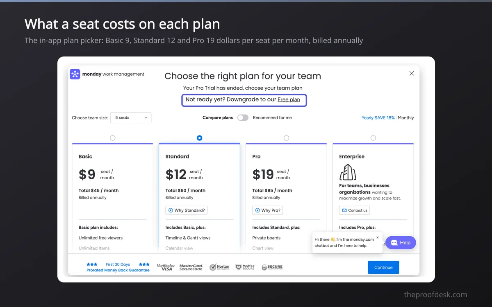Click the Basic plan $9 price
The width and height of the screenshot is (492, 307).
(x=87, y=175)
